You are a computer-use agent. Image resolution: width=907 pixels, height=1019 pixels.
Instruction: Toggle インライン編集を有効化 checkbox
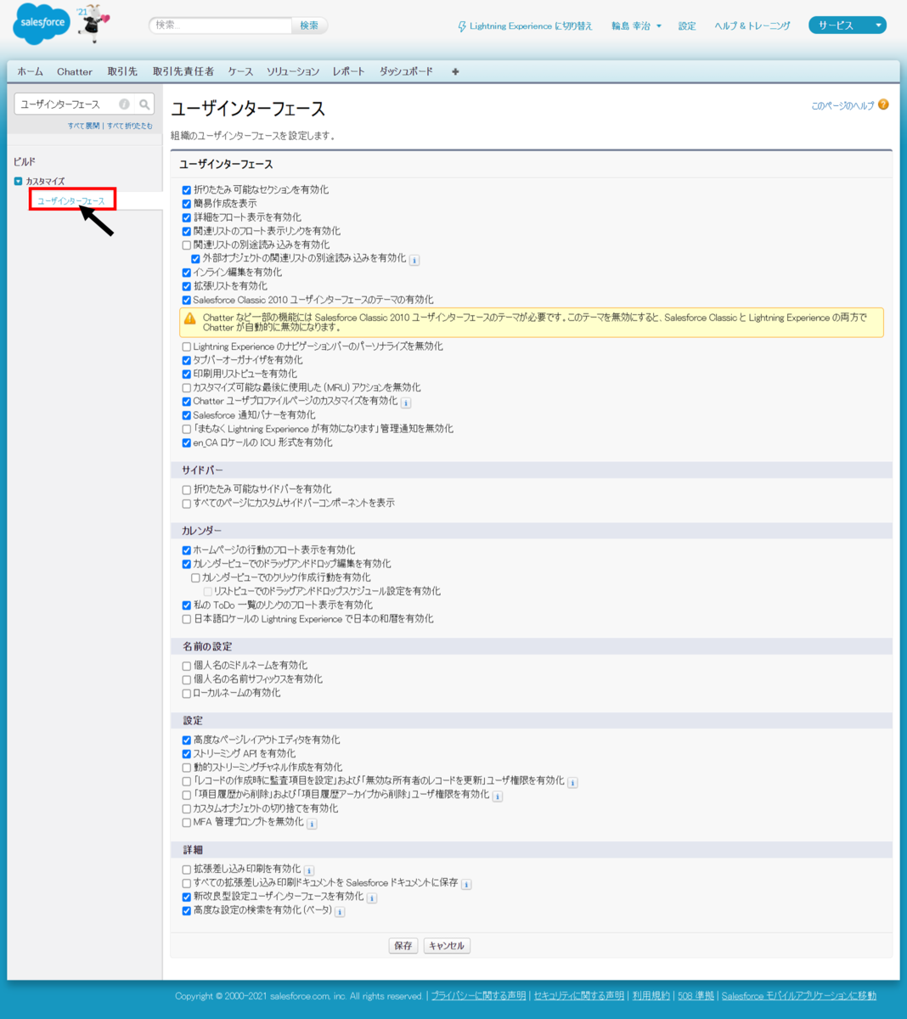(187, 273)
